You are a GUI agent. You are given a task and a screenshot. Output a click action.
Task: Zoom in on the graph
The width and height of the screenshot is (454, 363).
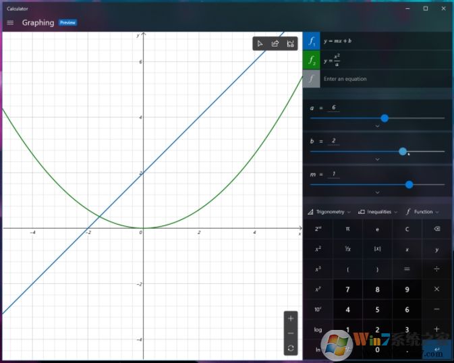(291, 318)
